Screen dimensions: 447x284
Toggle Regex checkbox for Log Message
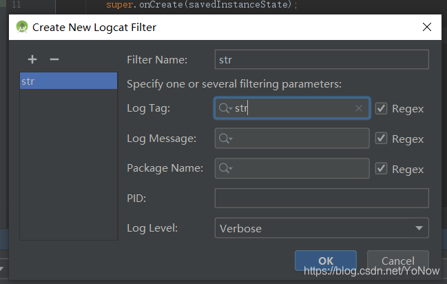point(381,139)
